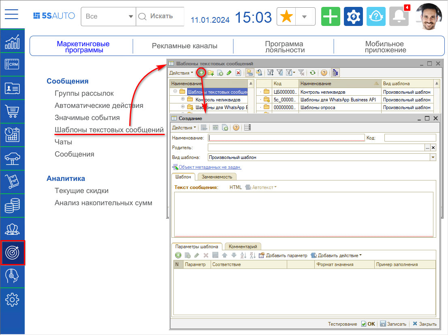Switch to Программа лояльности tab
Image resolution: width=448 pixels, height=335 pixels.
285,46
